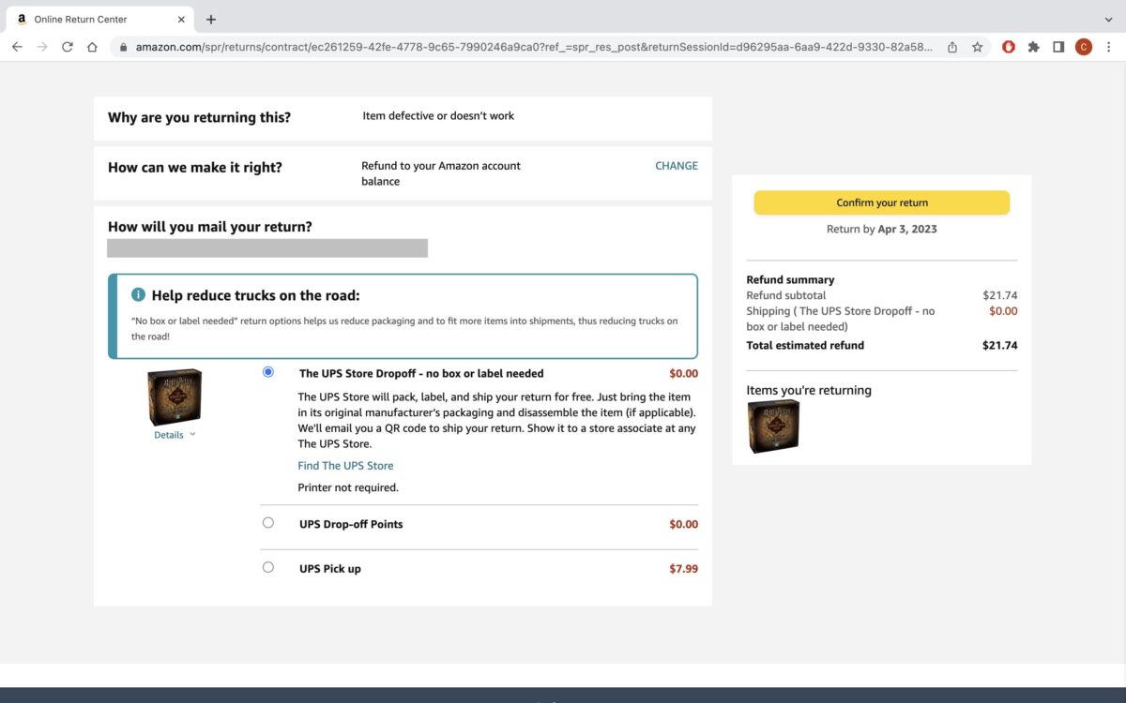The image size is (1126, 703).
Task: Click 'Refund subtotal' label
Action: click(x=786, y=295)
